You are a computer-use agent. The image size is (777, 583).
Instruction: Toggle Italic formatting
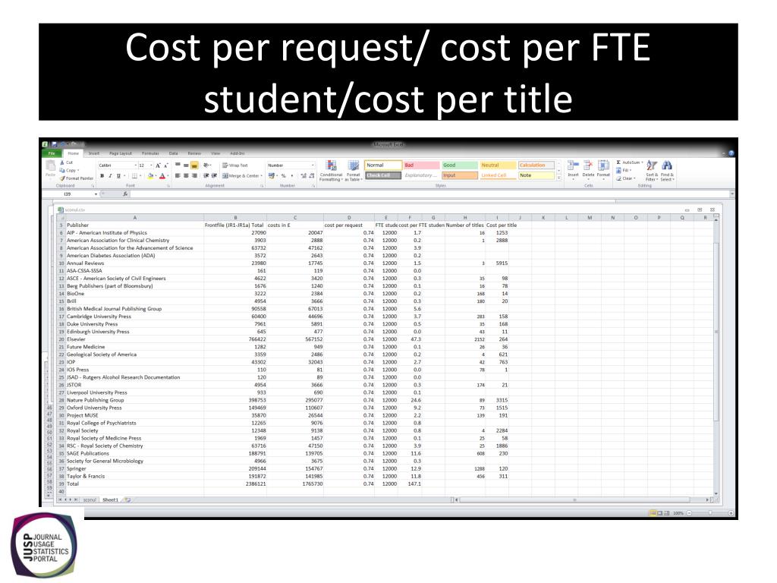pos(110,176)
